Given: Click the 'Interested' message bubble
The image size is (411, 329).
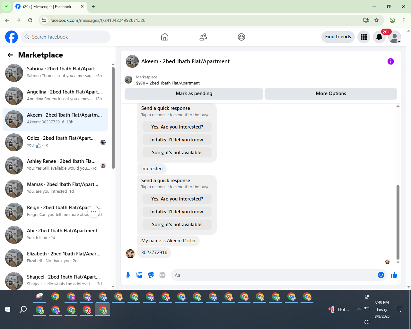Looking at the screenshot, I should point(152,169).
